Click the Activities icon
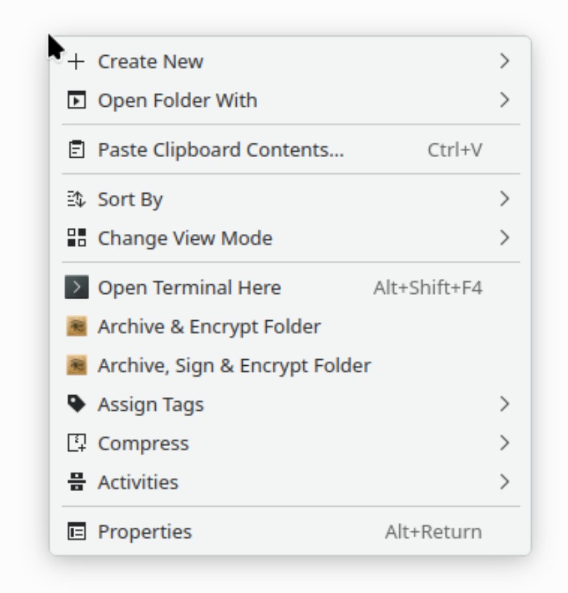 point(77,482)
